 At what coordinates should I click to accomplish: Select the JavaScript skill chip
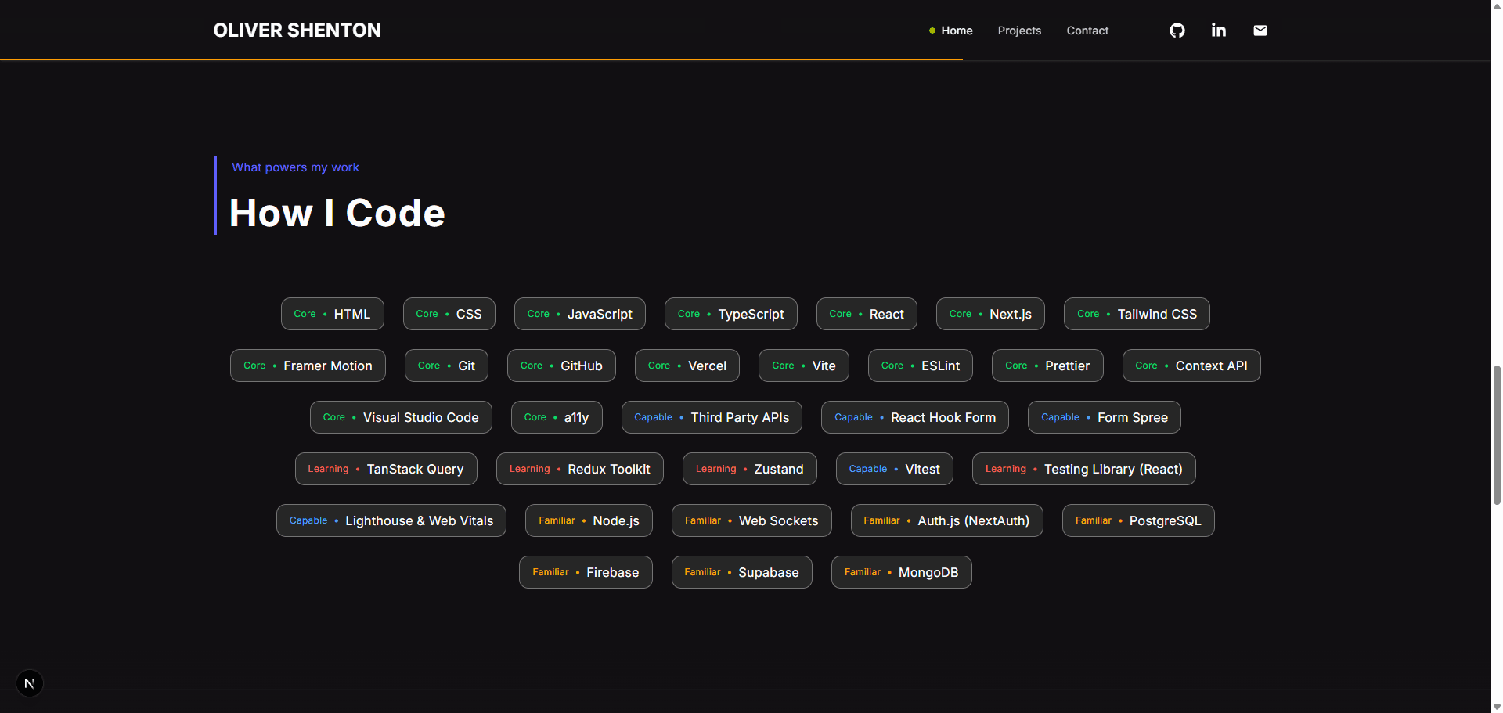click(x=580, y=314)
